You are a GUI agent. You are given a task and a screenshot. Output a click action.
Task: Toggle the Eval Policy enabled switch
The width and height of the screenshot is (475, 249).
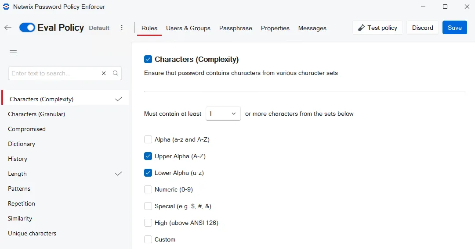point(27,28)
